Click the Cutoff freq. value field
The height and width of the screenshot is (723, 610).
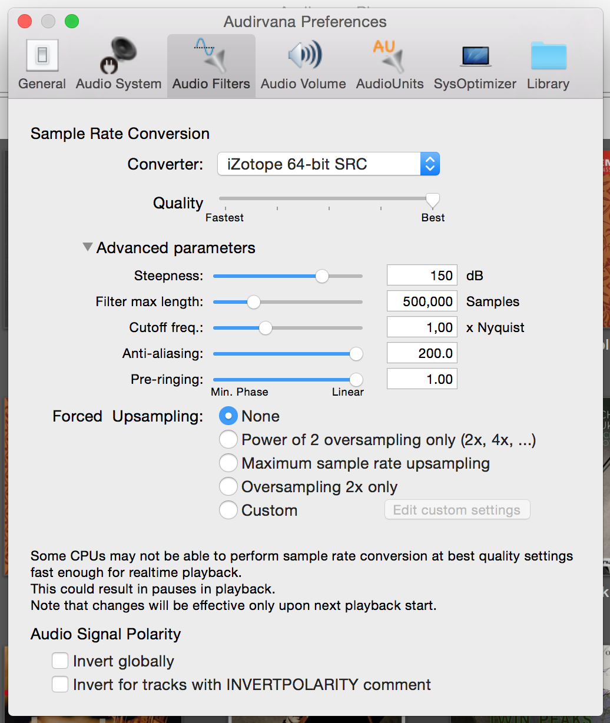pyautogui.click(x=422, y=327)
